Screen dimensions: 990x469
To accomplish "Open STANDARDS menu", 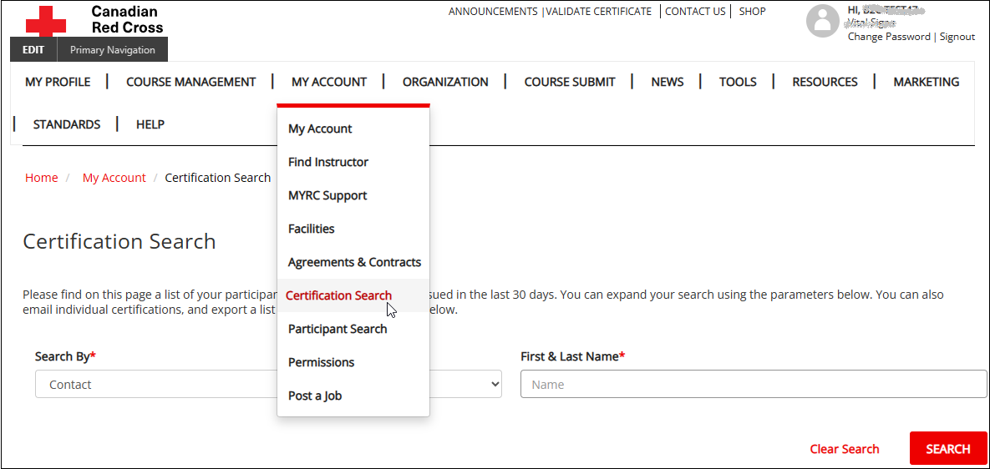I will click(x=66, y=124).
